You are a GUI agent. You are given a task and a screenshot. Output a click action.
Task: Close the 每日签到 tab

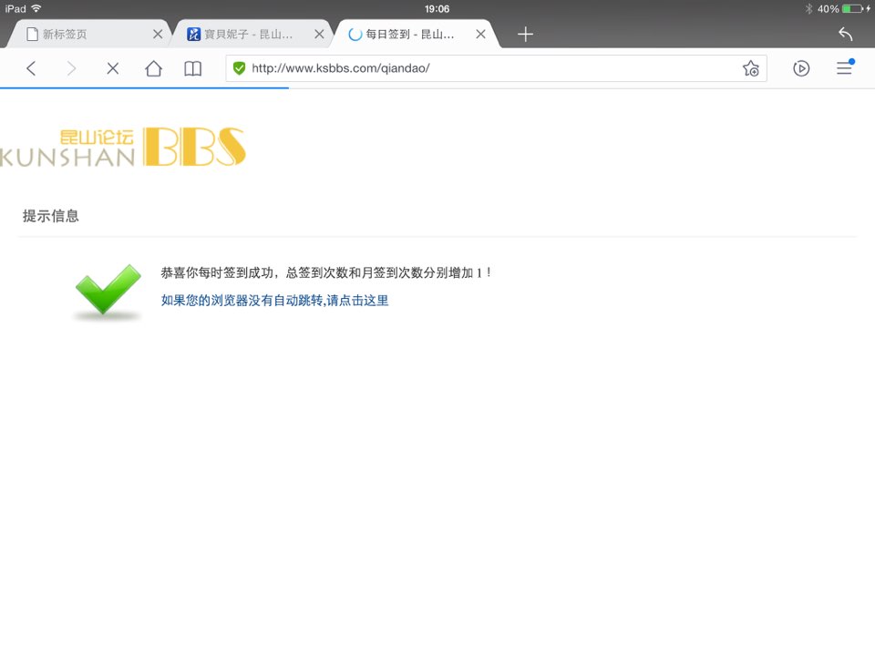point(480,34)
